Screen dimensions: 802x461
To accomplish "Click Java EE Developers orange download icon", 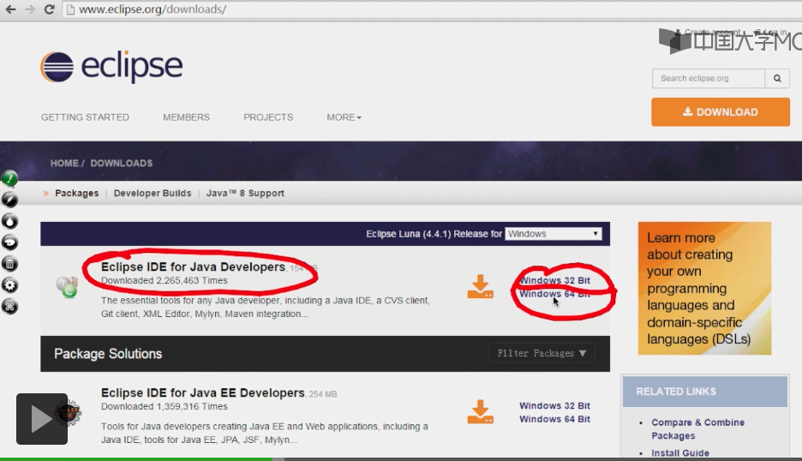I will coord(481,412).
